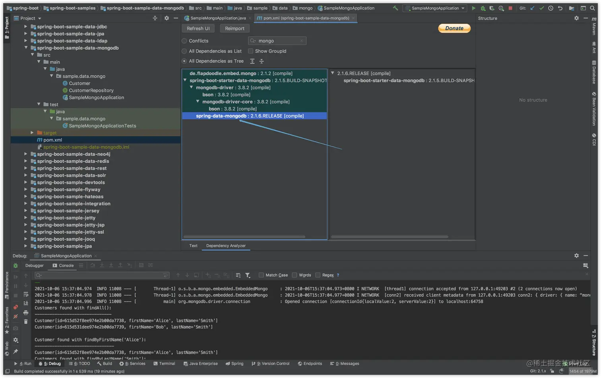601x378 pixels.
Task: Click left dependency tree horizontal scrollbar
Action: [245, 237]
